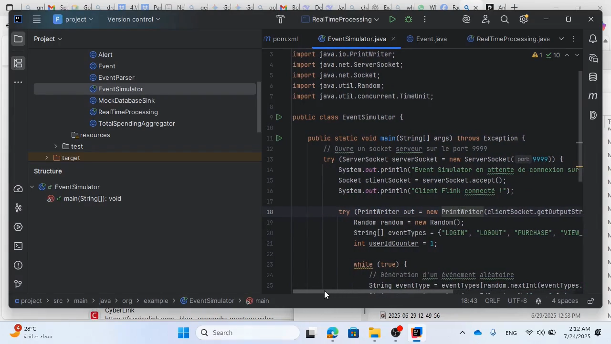Viewport: 611px width, 344px height.
Task: Open the Terminal tool window
Action: point(18,246)
